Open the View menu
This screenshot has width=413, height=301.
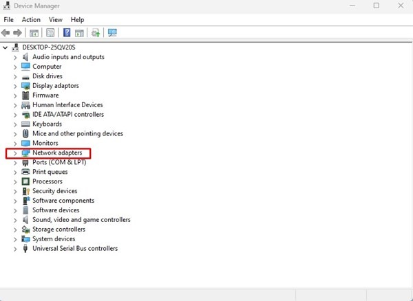(x=55, y=20)
